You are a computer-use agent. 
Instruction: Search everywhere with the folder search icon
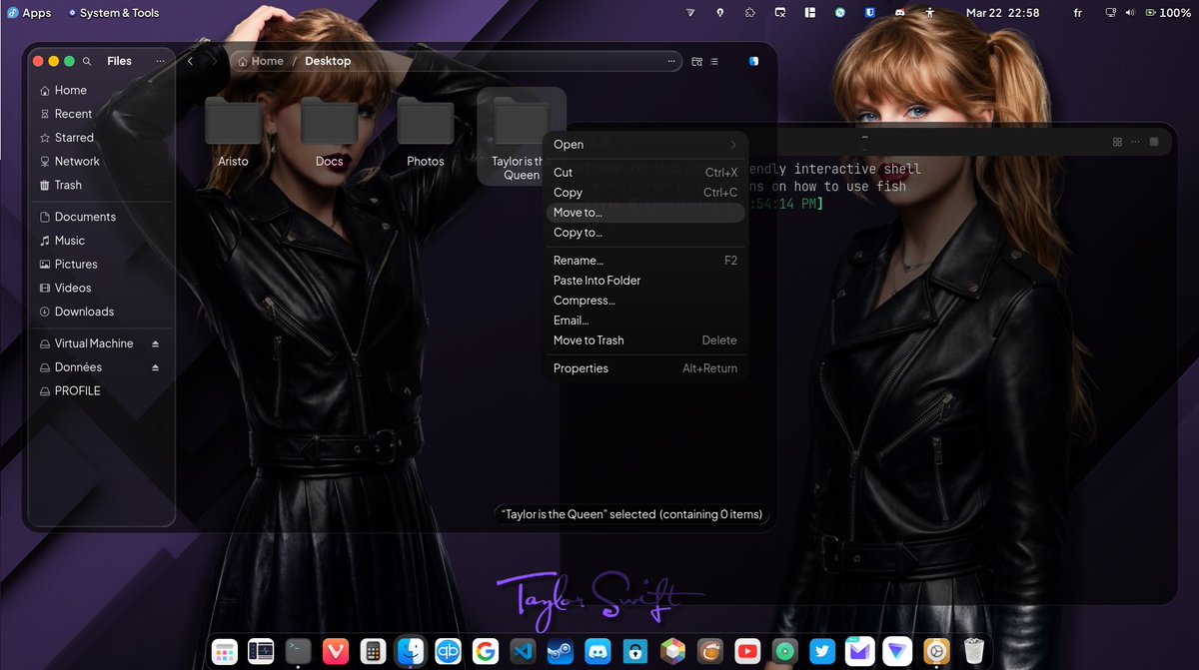[697, 61]
